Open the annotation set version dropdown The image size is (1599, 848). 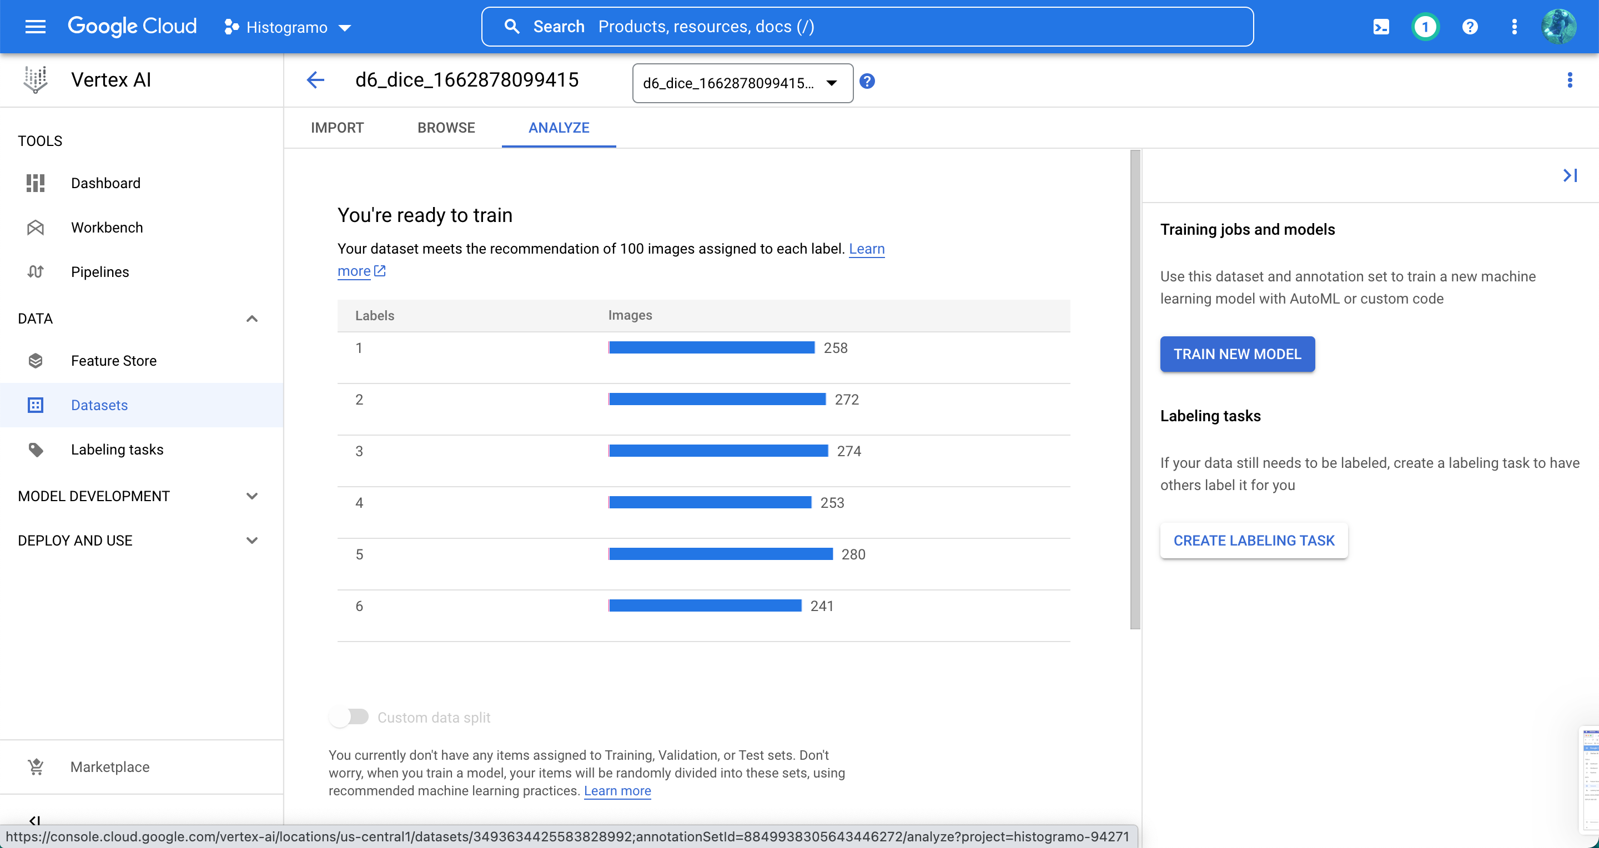[x=741, y=83]
